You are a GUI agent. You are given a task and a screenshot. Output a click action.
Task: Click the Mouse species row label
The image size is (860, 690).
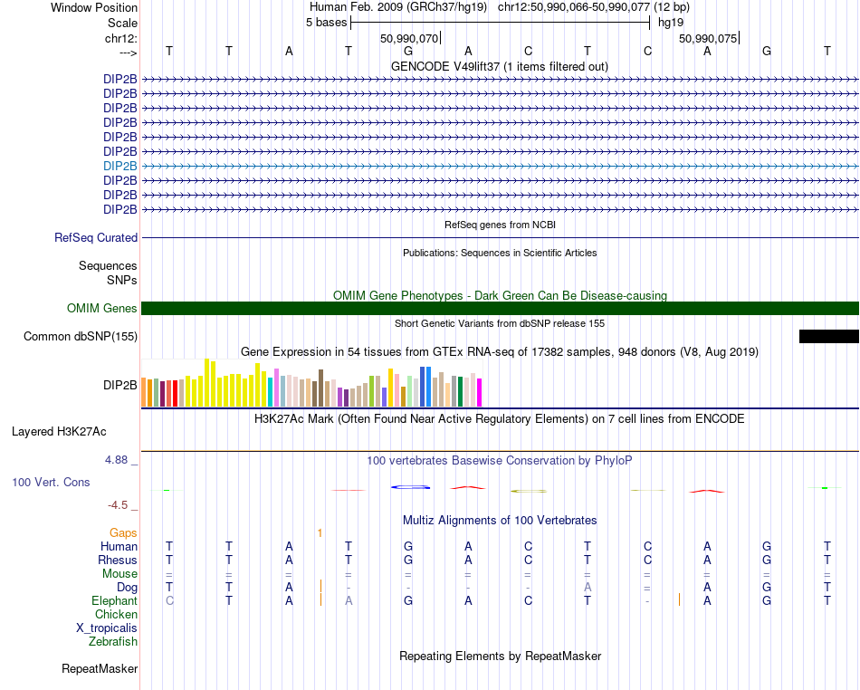tap(119, 574)
